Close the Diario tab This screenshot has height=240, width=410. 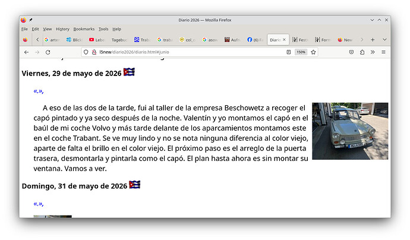click(284, 40)
